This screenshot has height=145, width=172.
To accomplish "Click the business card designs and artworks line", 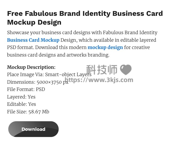I will (58, 55).
